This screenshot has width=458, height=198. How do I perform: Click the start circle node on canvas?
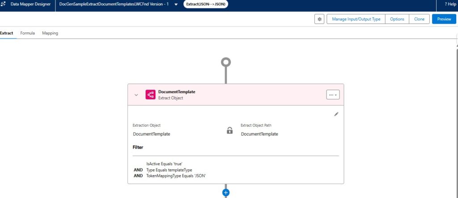226,62
